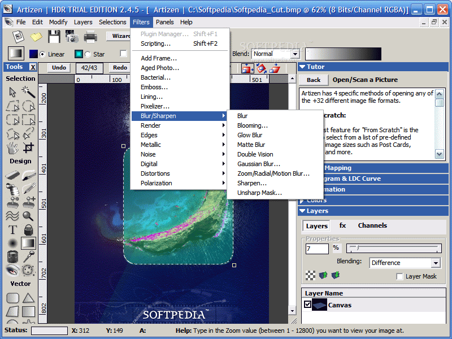Select the Star gradient radio button
Image resolution: width=452 pixels, height=339 pixels.
pyautogui.click(x=88, y=54)
